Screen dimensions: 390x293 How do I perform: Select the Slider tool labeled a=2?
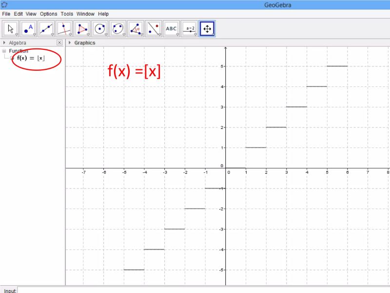(189, 28)
